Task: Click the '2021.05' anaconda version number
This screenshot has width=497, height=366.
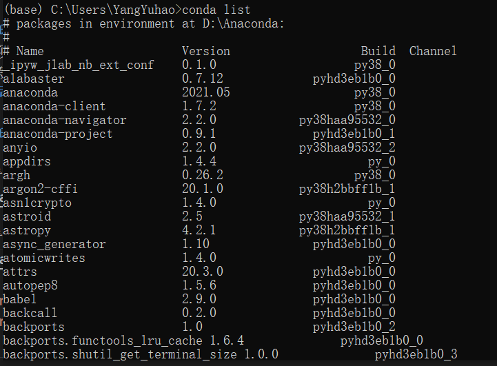Action: (205, 92)
